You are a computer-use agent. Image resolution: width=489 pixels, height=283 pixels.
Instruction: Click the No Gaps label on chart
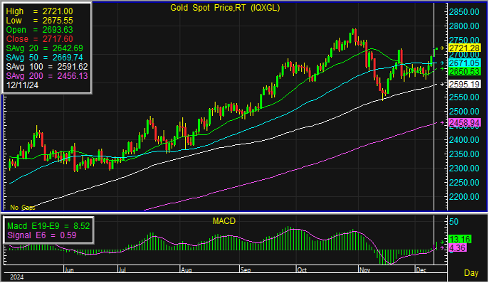pos(23,207)
